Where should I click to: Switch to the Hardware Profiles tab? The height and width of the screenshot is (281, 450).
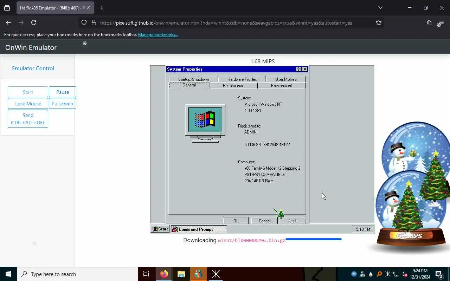point(242,79)
